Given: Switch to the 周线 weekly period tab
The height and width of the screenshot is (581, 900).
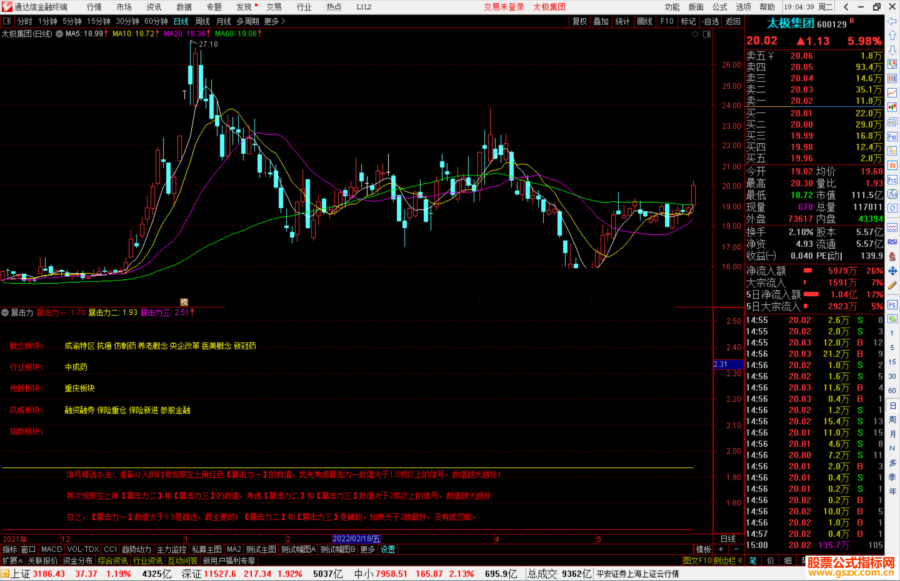Looking at the screenshot, I should click(202, 21).
